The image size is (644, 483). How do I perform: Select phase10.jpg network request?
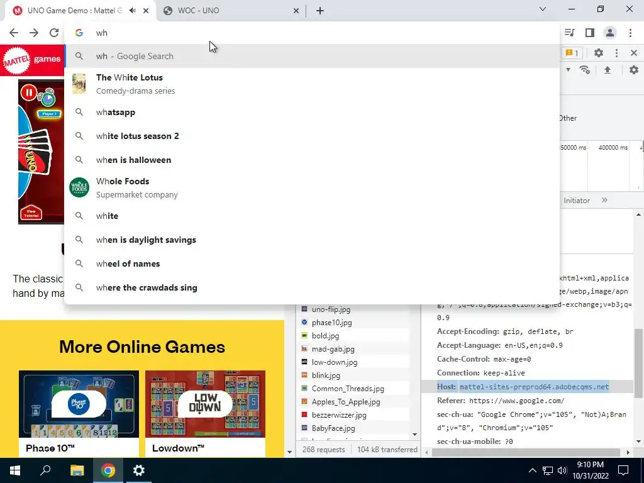(x=332, y=323)
